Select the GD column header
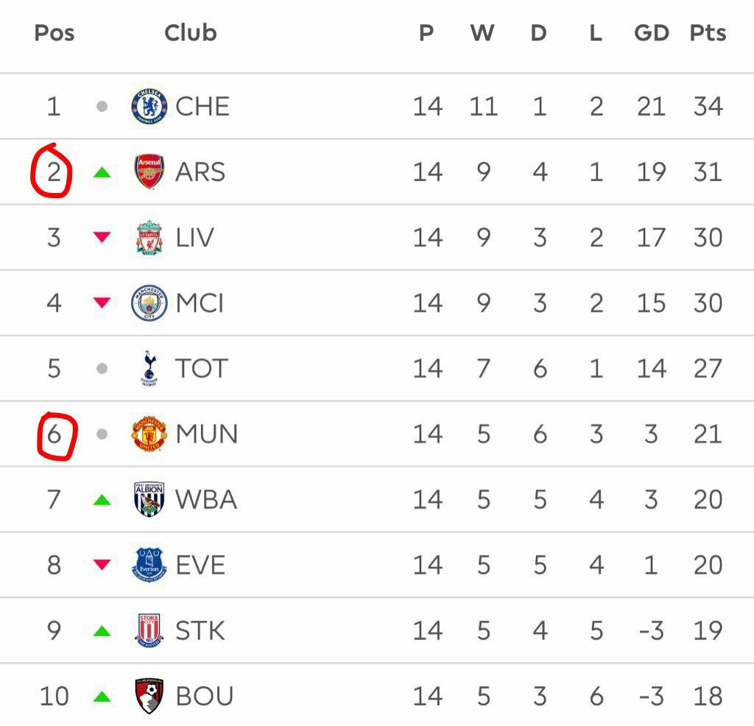Image resolution: width=754 pixels, height=726 pixels. tap(652, 33)
